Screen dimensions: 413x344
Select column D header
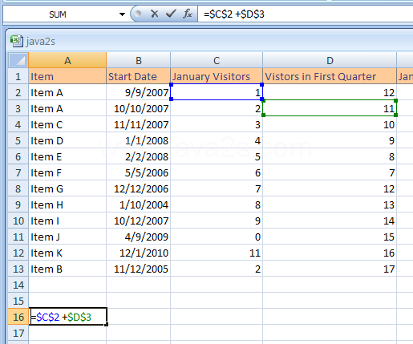pos(330,60)
